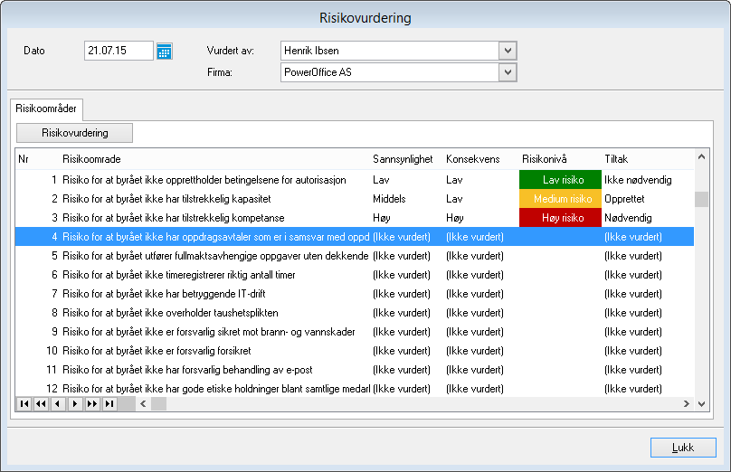
Task: Expand the Firma dropdown
Action: point(508,72)
